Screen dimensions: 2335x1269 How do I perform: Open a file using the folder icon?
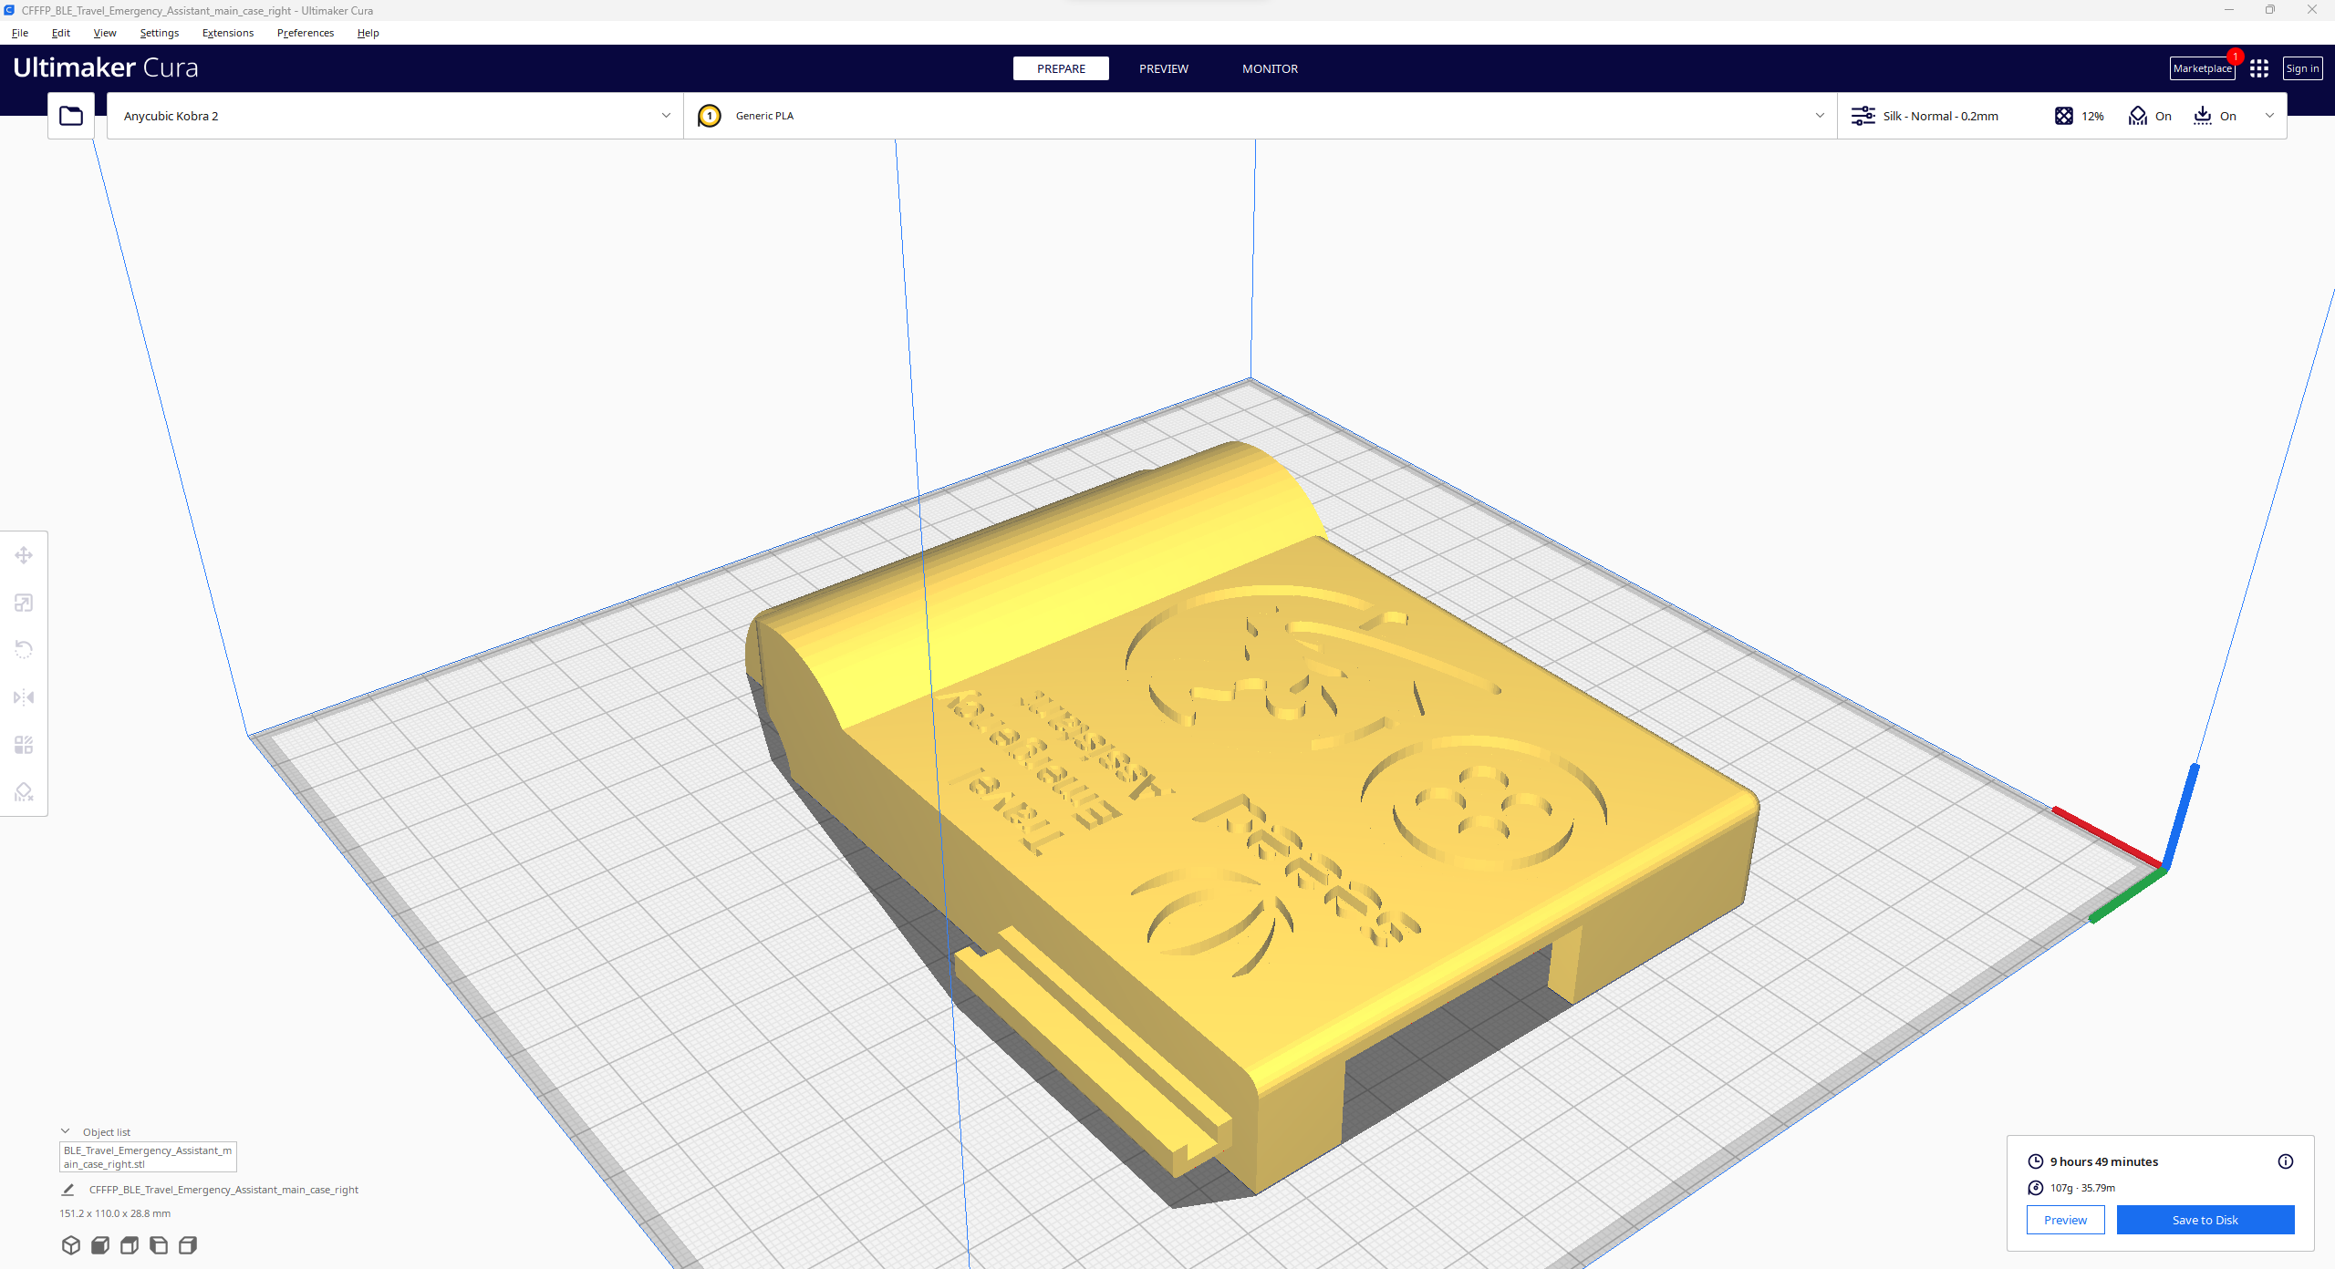(71, 115)
